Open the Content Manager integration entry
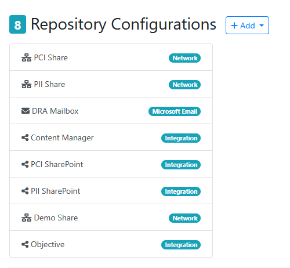The width and height of the screenshot is (290, 268). pyautogui.click(x=111, y=137)
